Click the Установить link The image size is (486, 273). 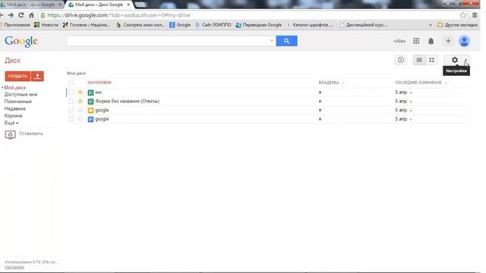click(31, 133)
